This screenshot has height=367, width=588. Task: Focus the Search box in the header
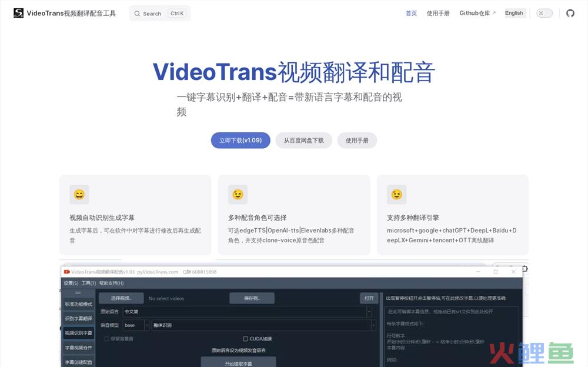[160, 14]
